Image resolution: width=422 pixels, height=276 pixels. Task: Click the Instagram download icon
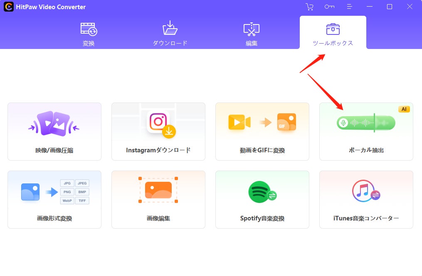161,124
